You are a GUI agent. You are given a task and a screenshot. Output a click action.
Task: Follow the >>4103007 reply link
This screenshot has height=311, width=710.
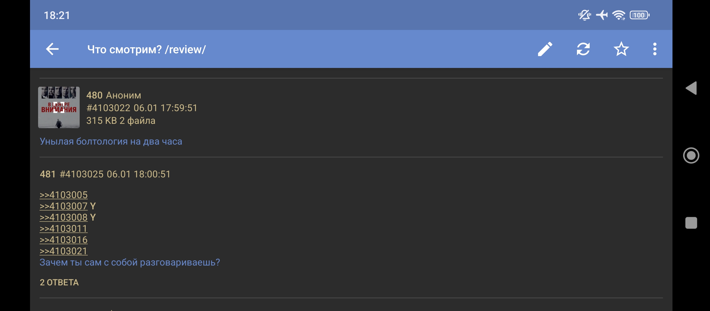[63, 206]
